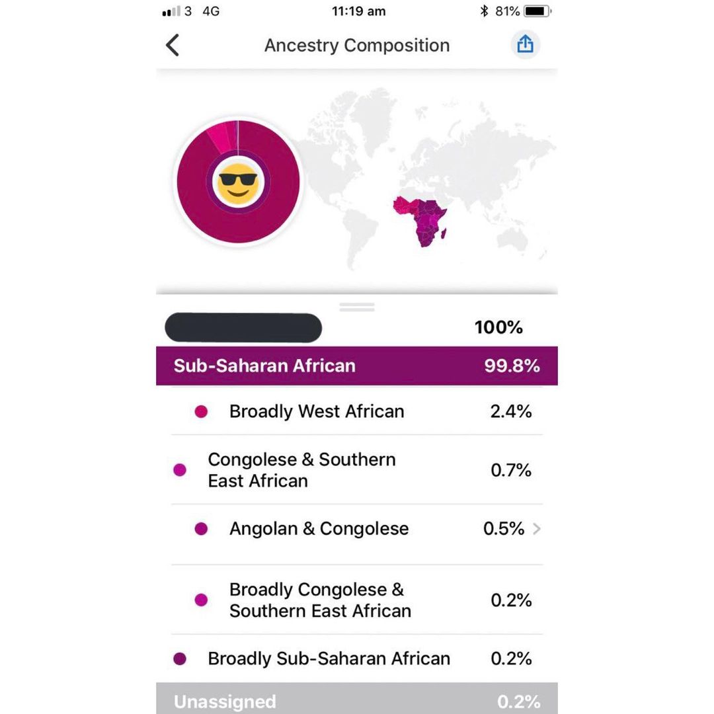
Task: Tap the battery status icon
Action: coord(537,11)
